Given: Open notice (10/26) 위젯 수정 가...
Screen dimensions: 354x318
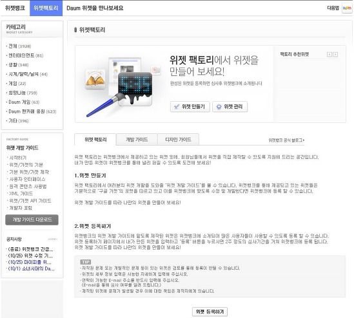Looking at the screenshot, I should click(x=30, y=256).
